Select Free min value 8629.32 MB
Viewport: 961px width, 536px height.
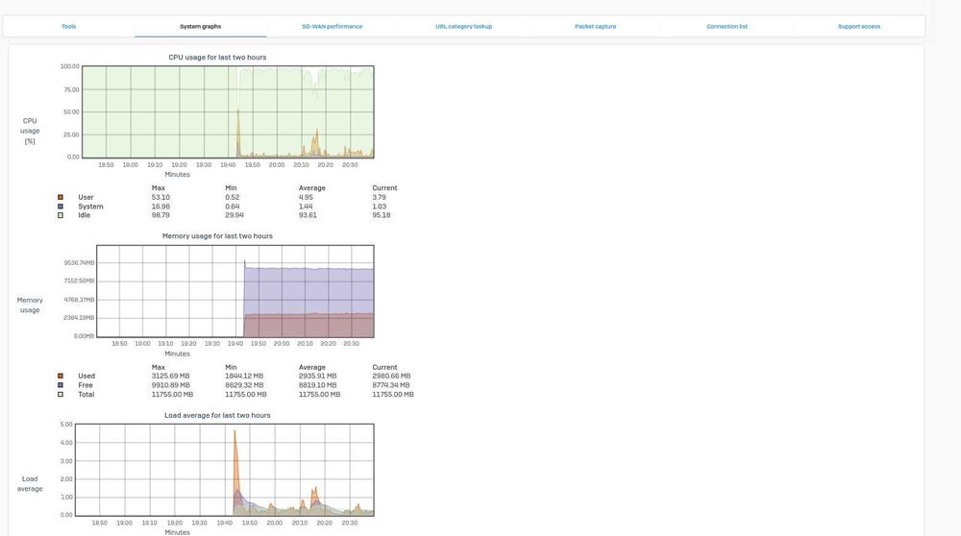(244, 385)
